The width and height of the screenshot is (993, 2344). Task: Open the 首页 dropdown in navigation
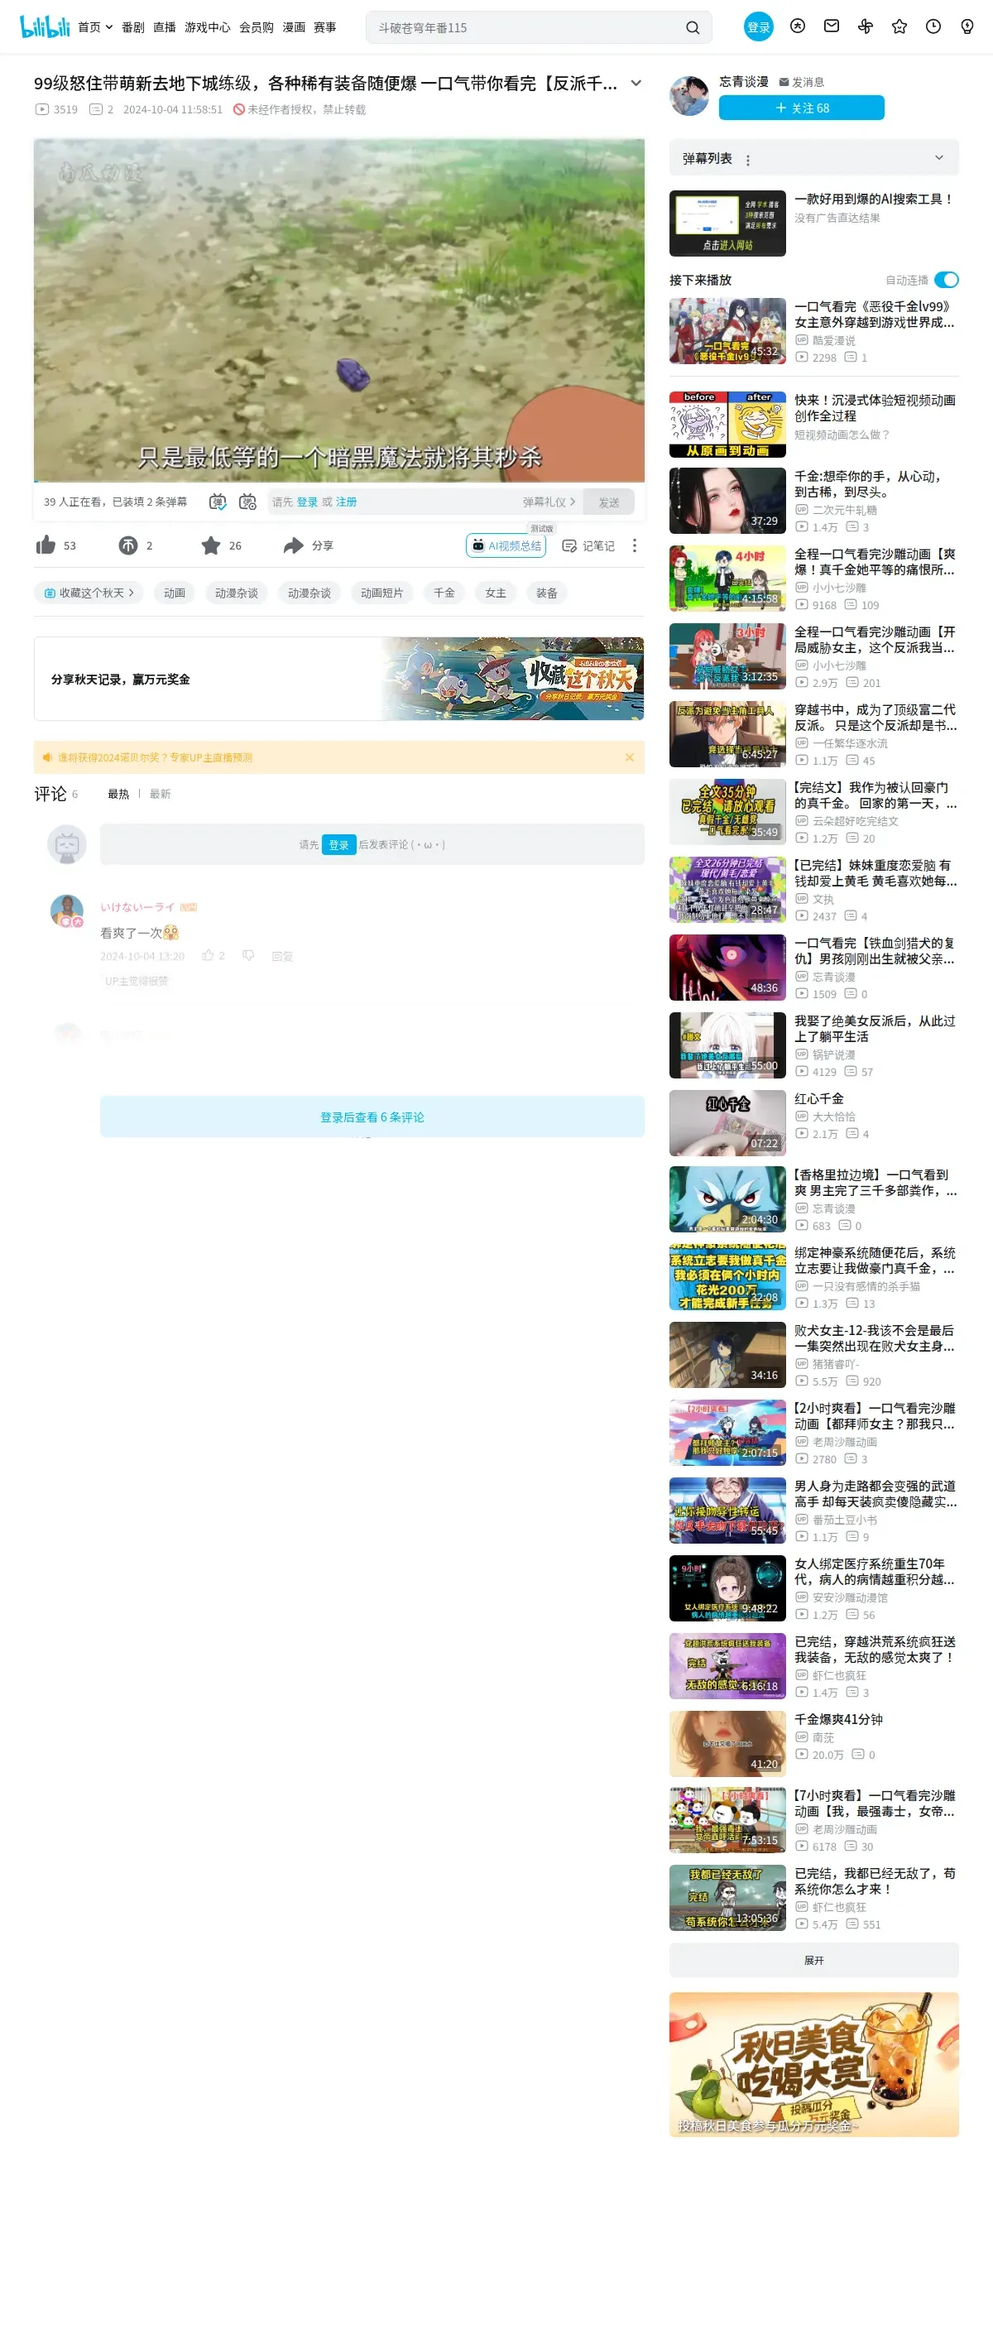pyautogui.click(x=95, y=27)
